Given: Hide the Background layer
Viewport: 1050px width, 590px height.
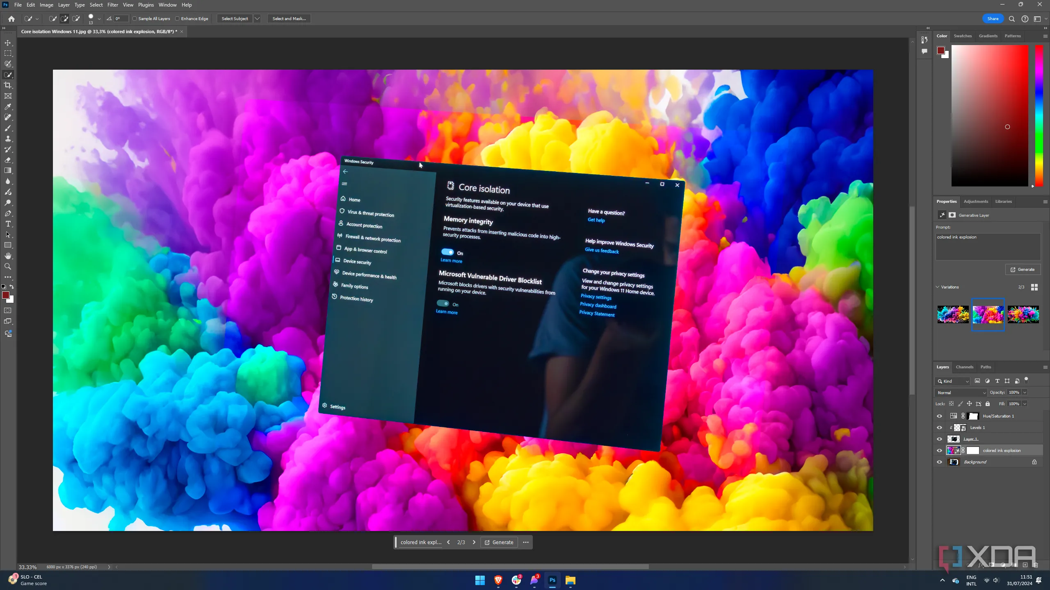Looking at the screenshot, I should pos(939,462).
